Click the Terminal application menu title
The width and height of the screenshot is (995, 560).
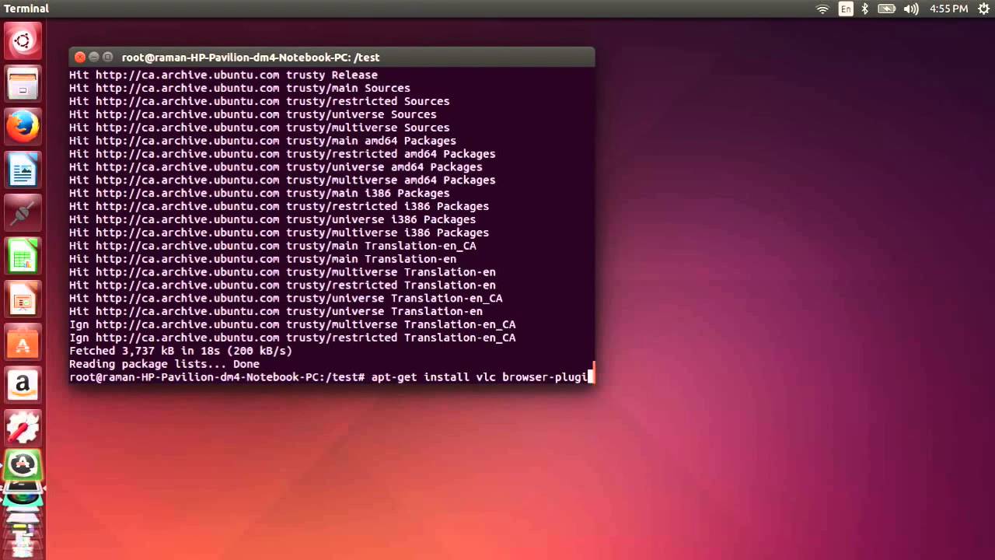click(26, 9)
